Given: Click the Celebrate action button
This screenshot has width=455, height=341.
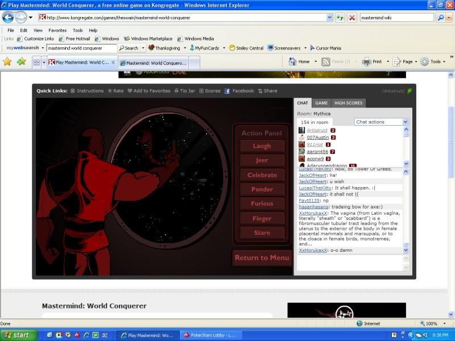Looking at the screenshot, I should [262, 175].
